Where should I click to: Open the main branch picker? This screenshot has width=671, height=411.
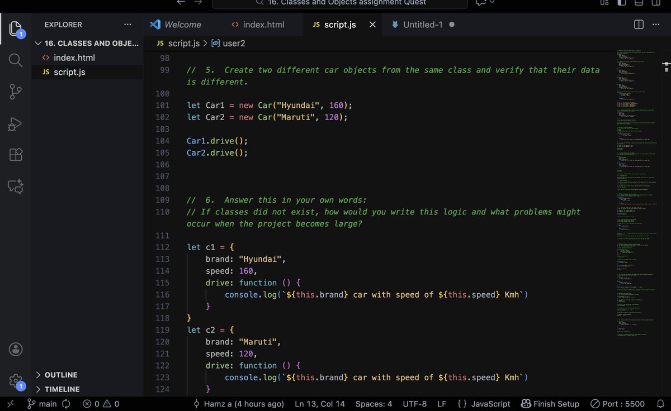[x=42, y=404]
